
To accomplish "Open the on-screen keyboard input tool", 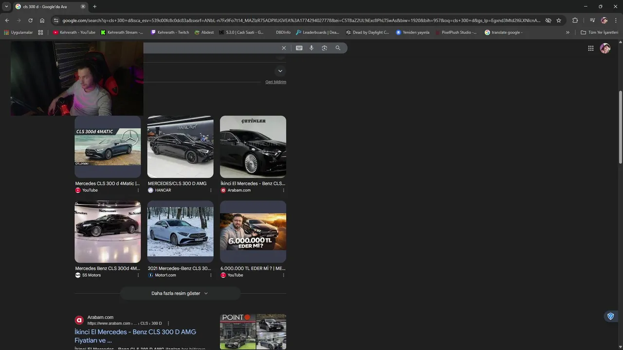I will [299, 48].
